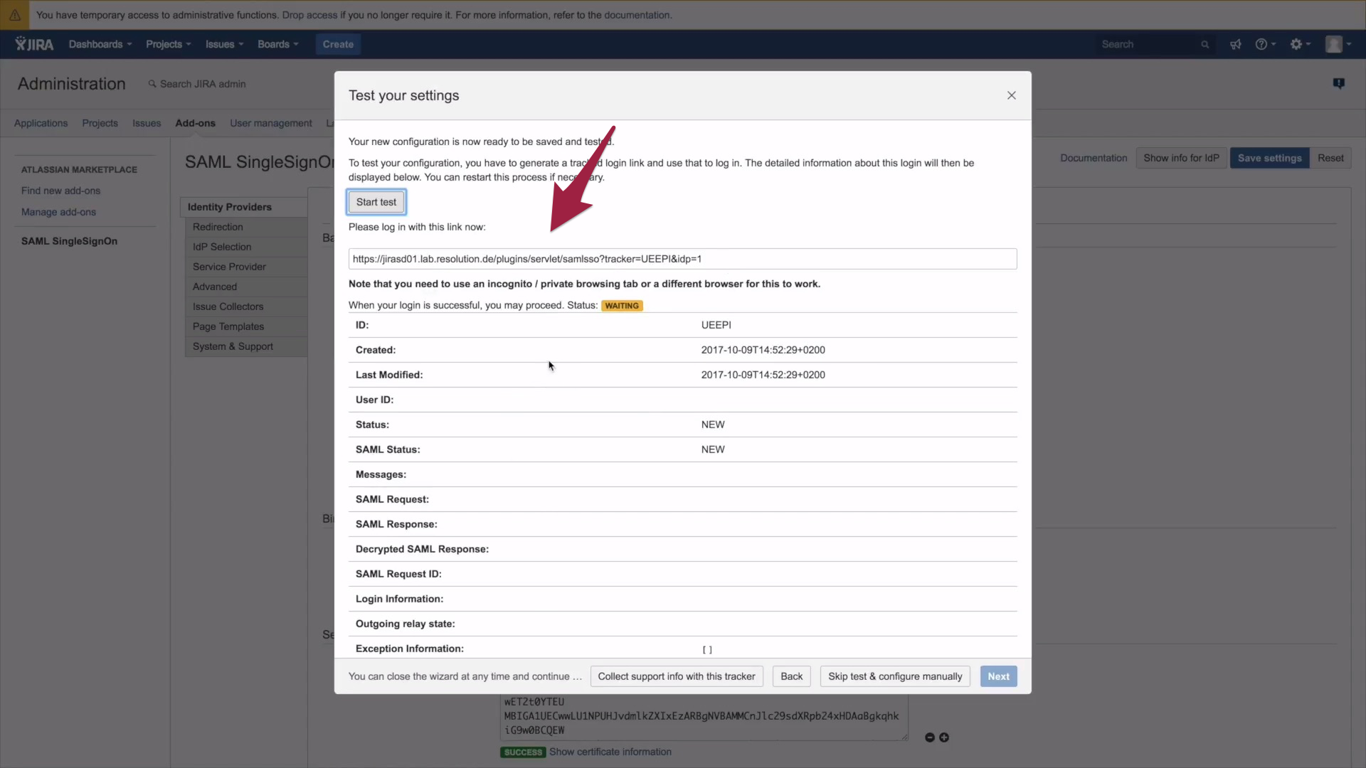The image size is (1366, 768).
Task: Open the Projects dropdown in navbar
Action: point(169,44)
